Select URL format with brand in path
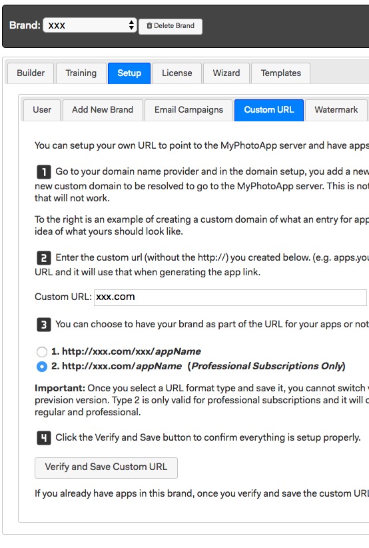 42,351
